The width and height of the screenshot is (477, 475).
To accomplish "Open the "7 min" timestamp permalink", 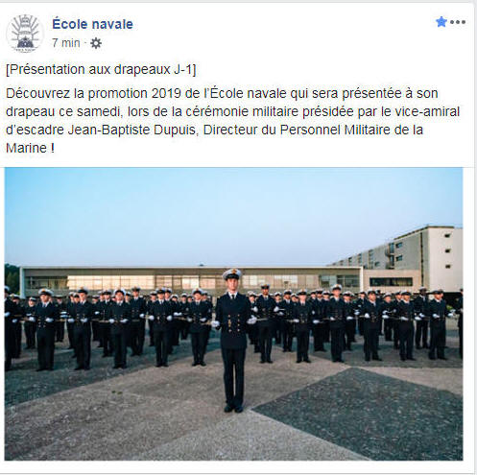I will [66, 43].
